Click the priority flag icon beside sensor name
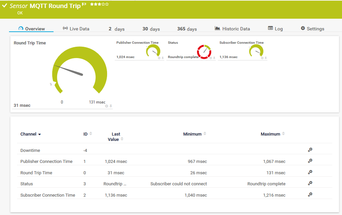342x215 pixels. [84, 5]
